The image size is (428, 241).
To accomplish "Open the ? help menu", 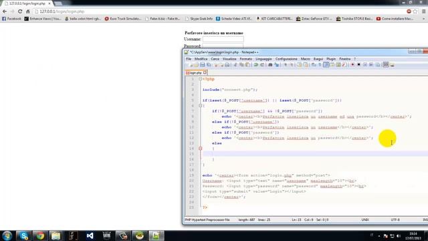I will [x=355, y=59].
